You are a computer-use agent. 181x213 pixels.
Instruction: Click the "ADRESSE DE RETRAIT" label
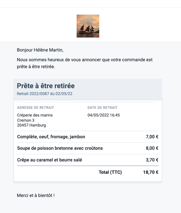35,108
